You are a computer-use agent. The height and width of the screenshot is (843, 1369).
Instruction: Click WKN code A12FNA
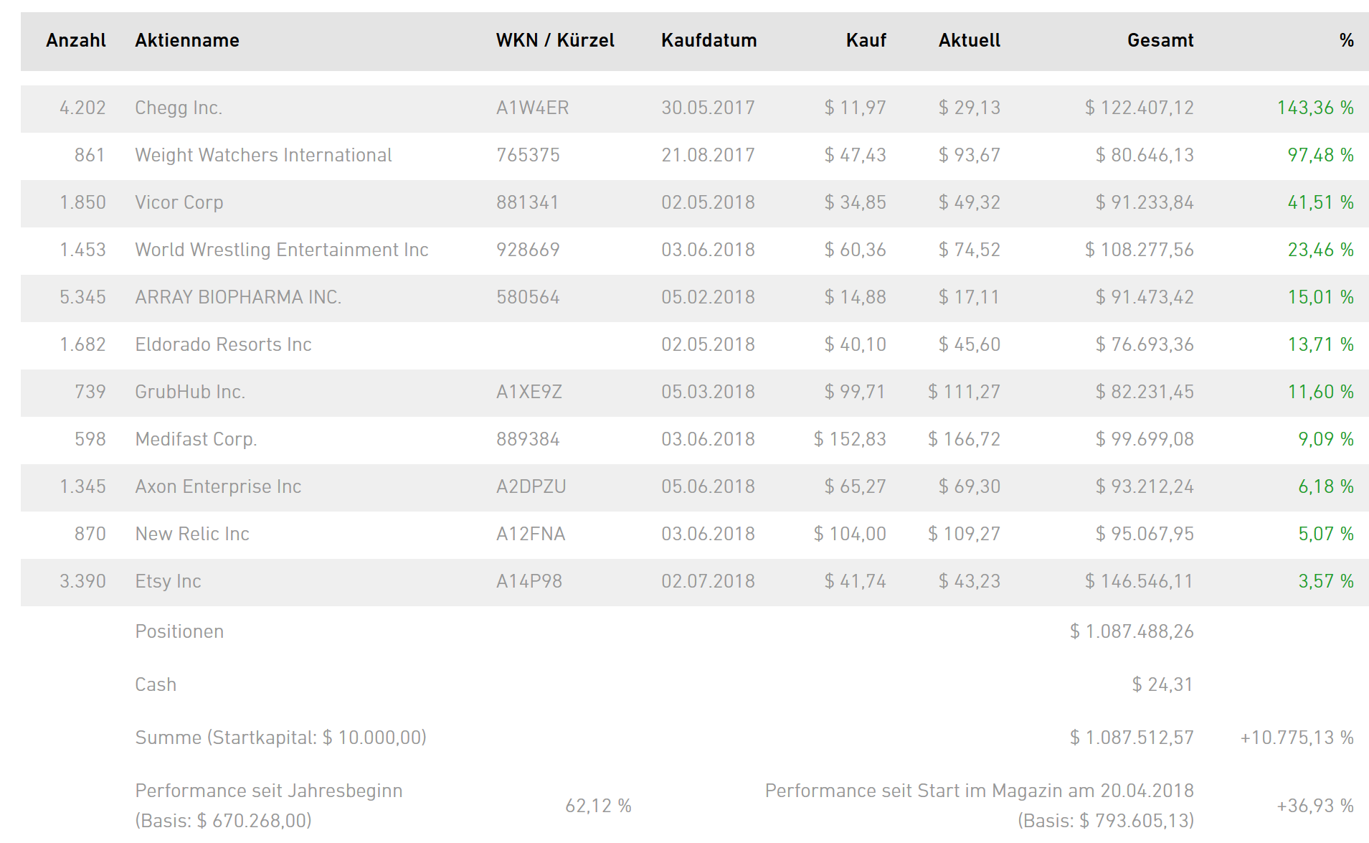[531, 534]
